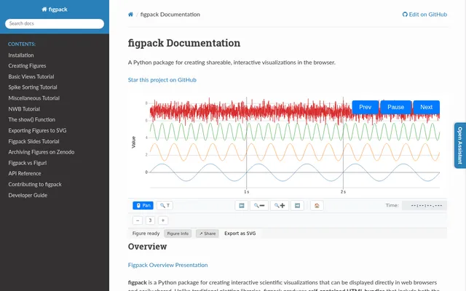Viewport: 466px width, 291px height.
Task: Navigate to The show() Function page
Action: (32, 119)
